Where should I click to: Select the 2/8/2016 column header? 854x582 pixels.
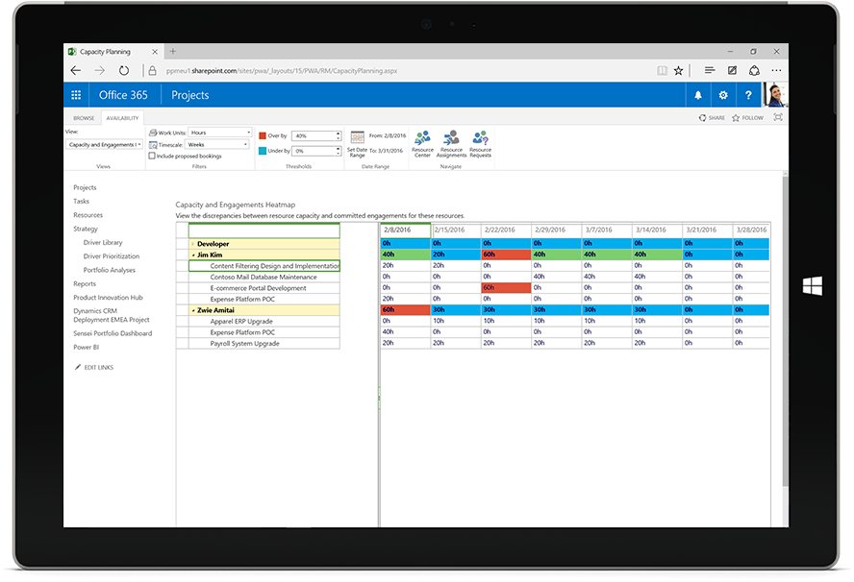(x=405, y=230)
